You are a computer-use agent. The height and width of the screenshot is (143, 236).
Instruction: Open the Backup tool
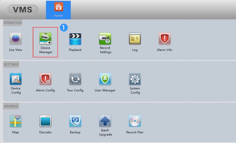[x=75, y=121]
